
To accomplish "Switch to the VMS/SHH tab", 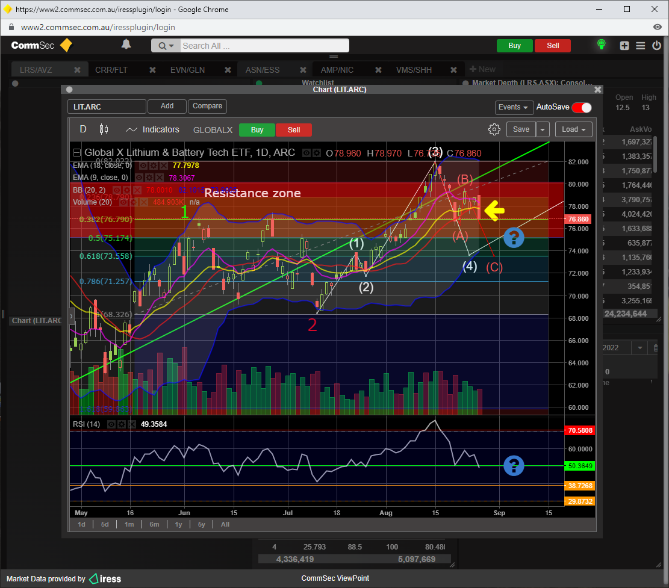I will coord(414,69).
